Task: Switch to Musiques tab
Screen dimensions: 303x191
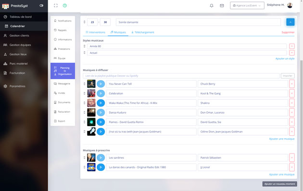Action: coord(118,32)
